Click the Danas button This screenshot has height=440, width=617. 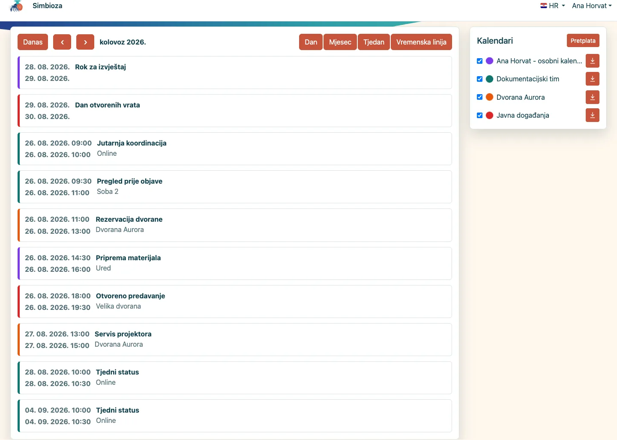pyautogui.click(x=33, y=42)
